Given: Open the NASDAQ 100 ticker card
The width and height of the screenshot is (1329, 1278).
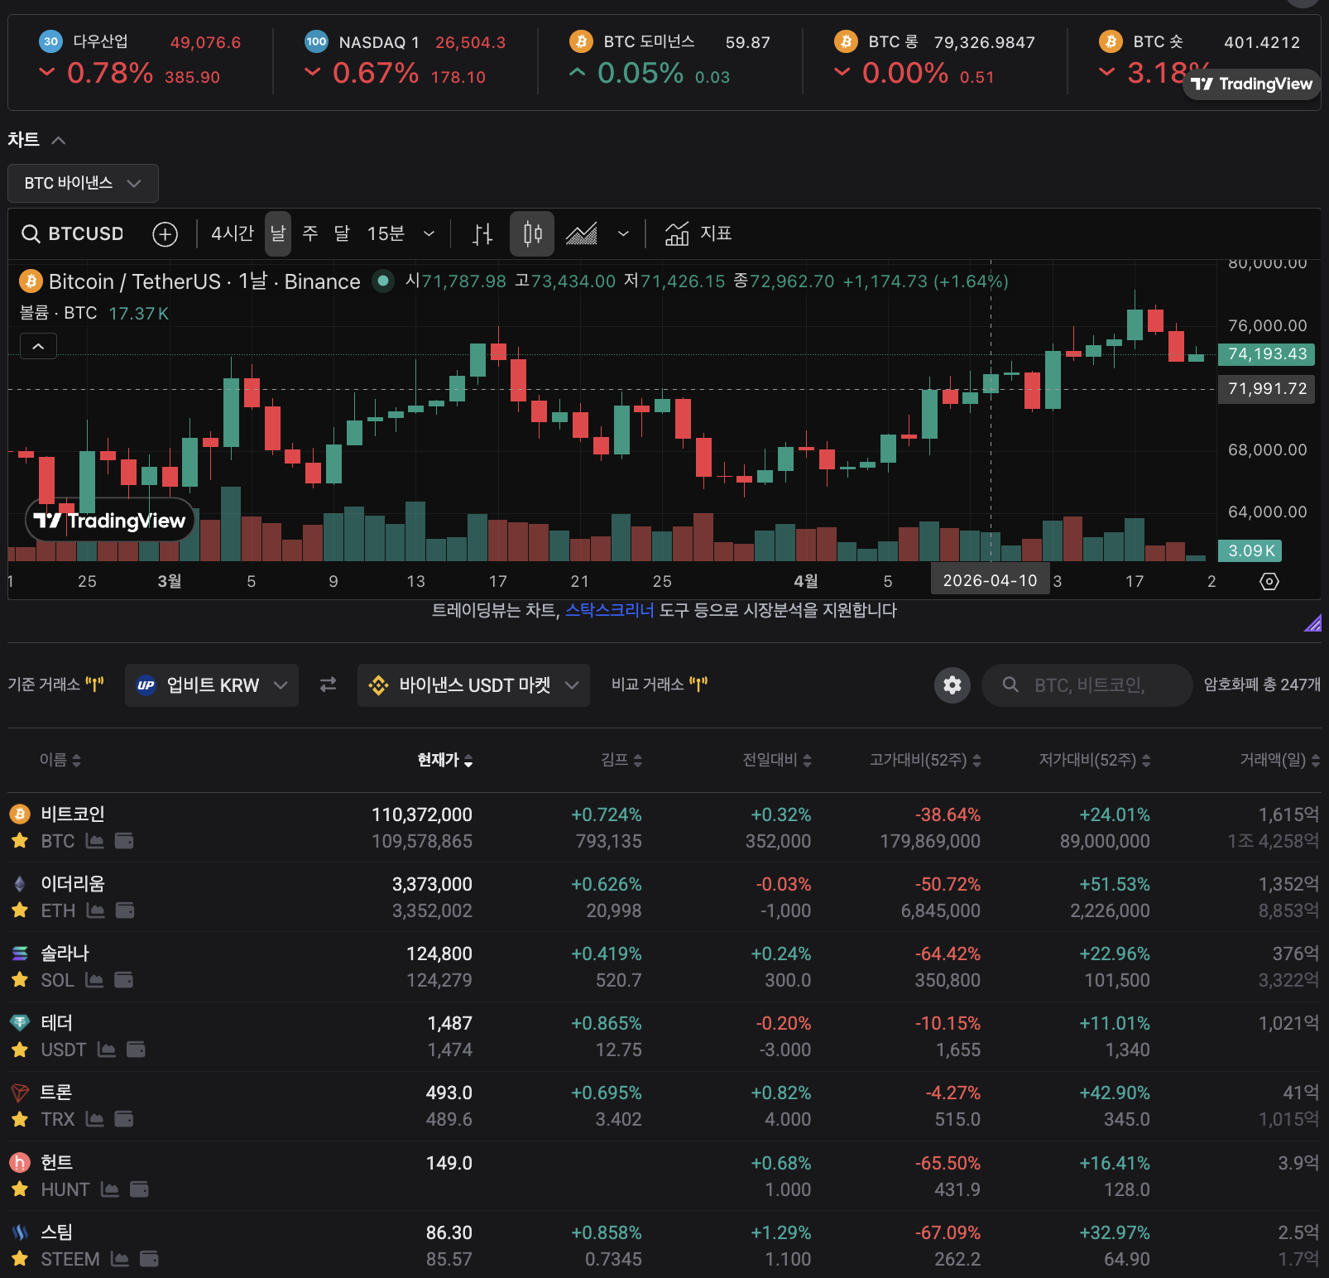Looking at the screenshot, I should click(405, 59).
